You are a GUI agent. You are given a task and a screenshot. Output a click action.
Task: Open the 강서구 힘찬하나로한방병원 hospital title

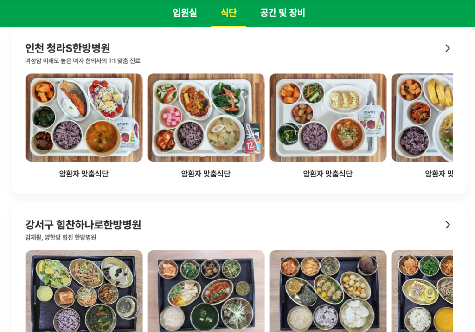pyautogui.click(x=83, y=225)
